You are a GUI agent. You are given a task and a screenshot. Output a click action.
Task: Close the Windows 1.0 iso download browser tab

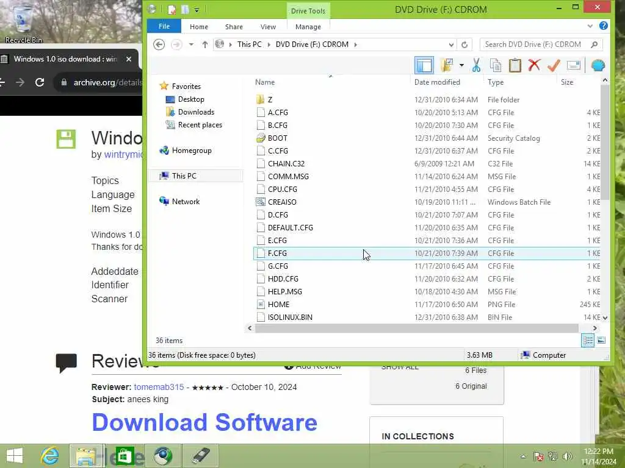129,59
